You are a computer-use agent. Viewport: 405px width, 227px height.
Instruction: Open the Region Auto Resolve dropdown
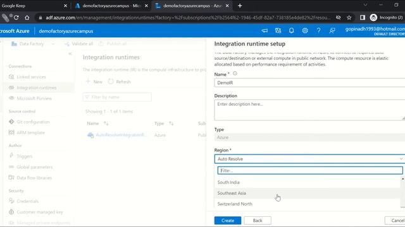tap(309, 159)
